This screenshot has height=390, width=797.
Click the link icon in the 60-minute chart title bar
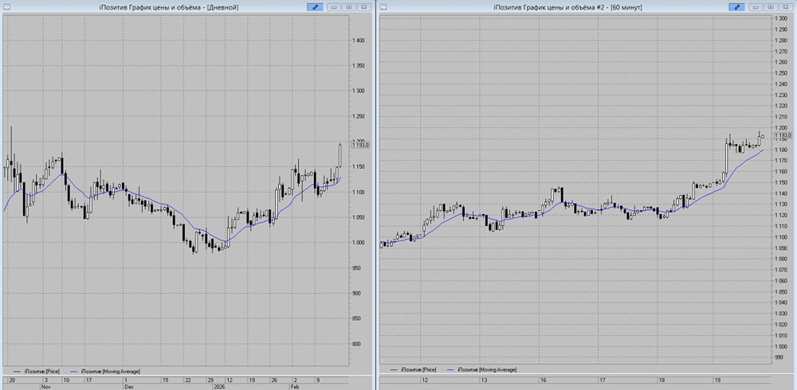point(738,6)
